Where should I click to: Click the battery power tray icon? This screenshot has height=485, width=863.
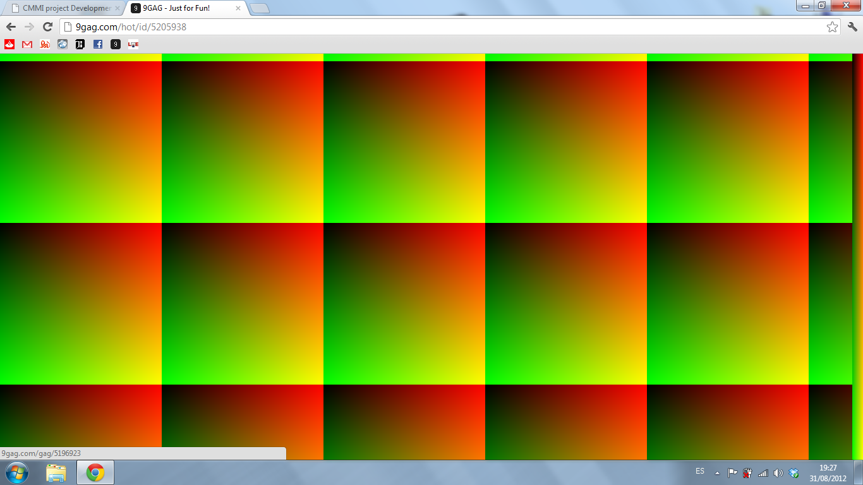747,473
